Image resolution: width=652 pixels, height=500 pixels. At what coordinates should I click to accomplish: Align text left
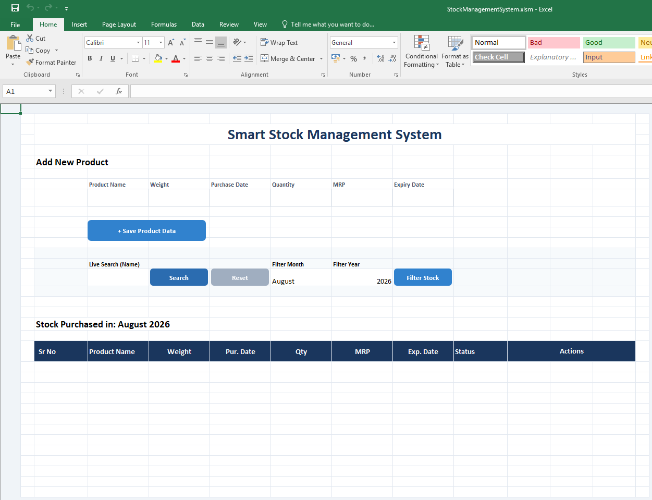[198, 58]
